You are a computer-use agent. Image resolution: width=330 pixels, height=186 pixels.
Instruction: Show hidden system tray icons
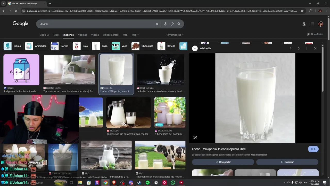pyautogui.click(x=284, y=183)
